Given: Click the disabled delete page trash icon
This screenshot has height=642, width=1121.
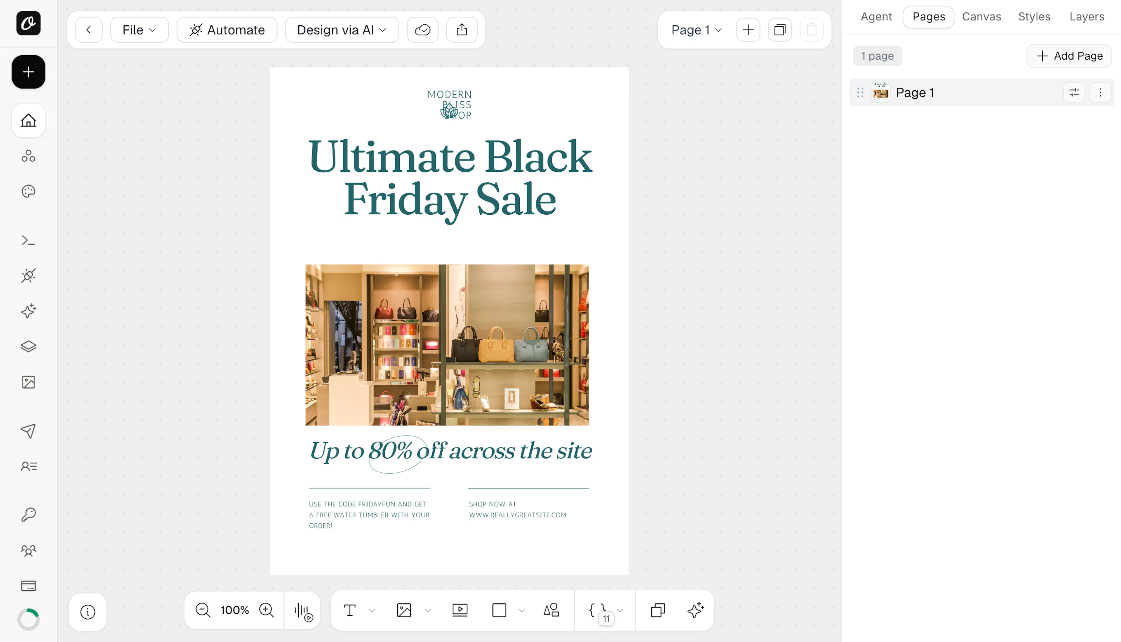Looking at the screenshot, I should [x=812, y=30].
